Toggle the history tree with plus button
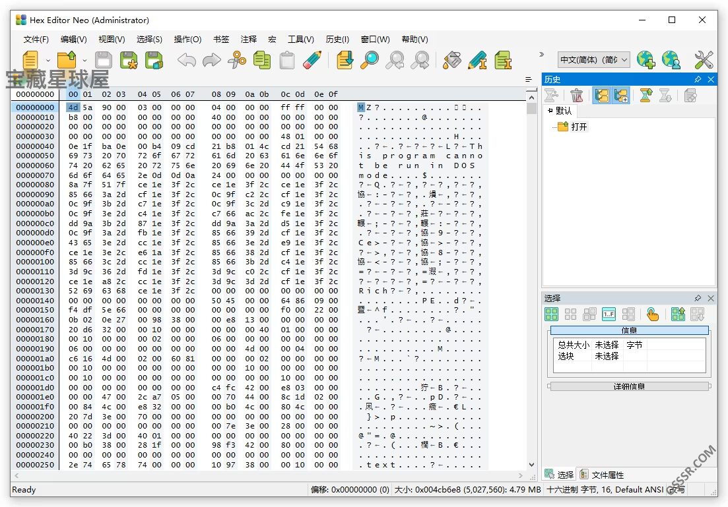The image size is (728, 507). point(621,96)
